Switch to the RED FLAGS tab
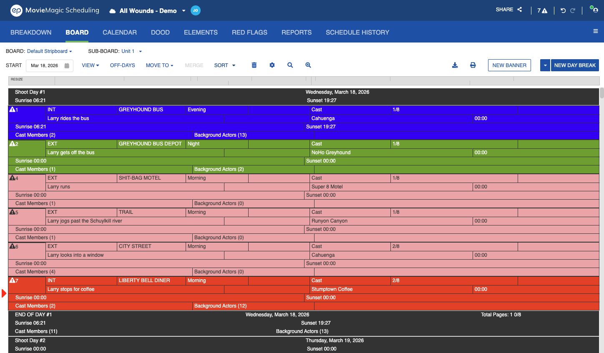The width and height of the screenshot is (604, 353). coord(249,32)
